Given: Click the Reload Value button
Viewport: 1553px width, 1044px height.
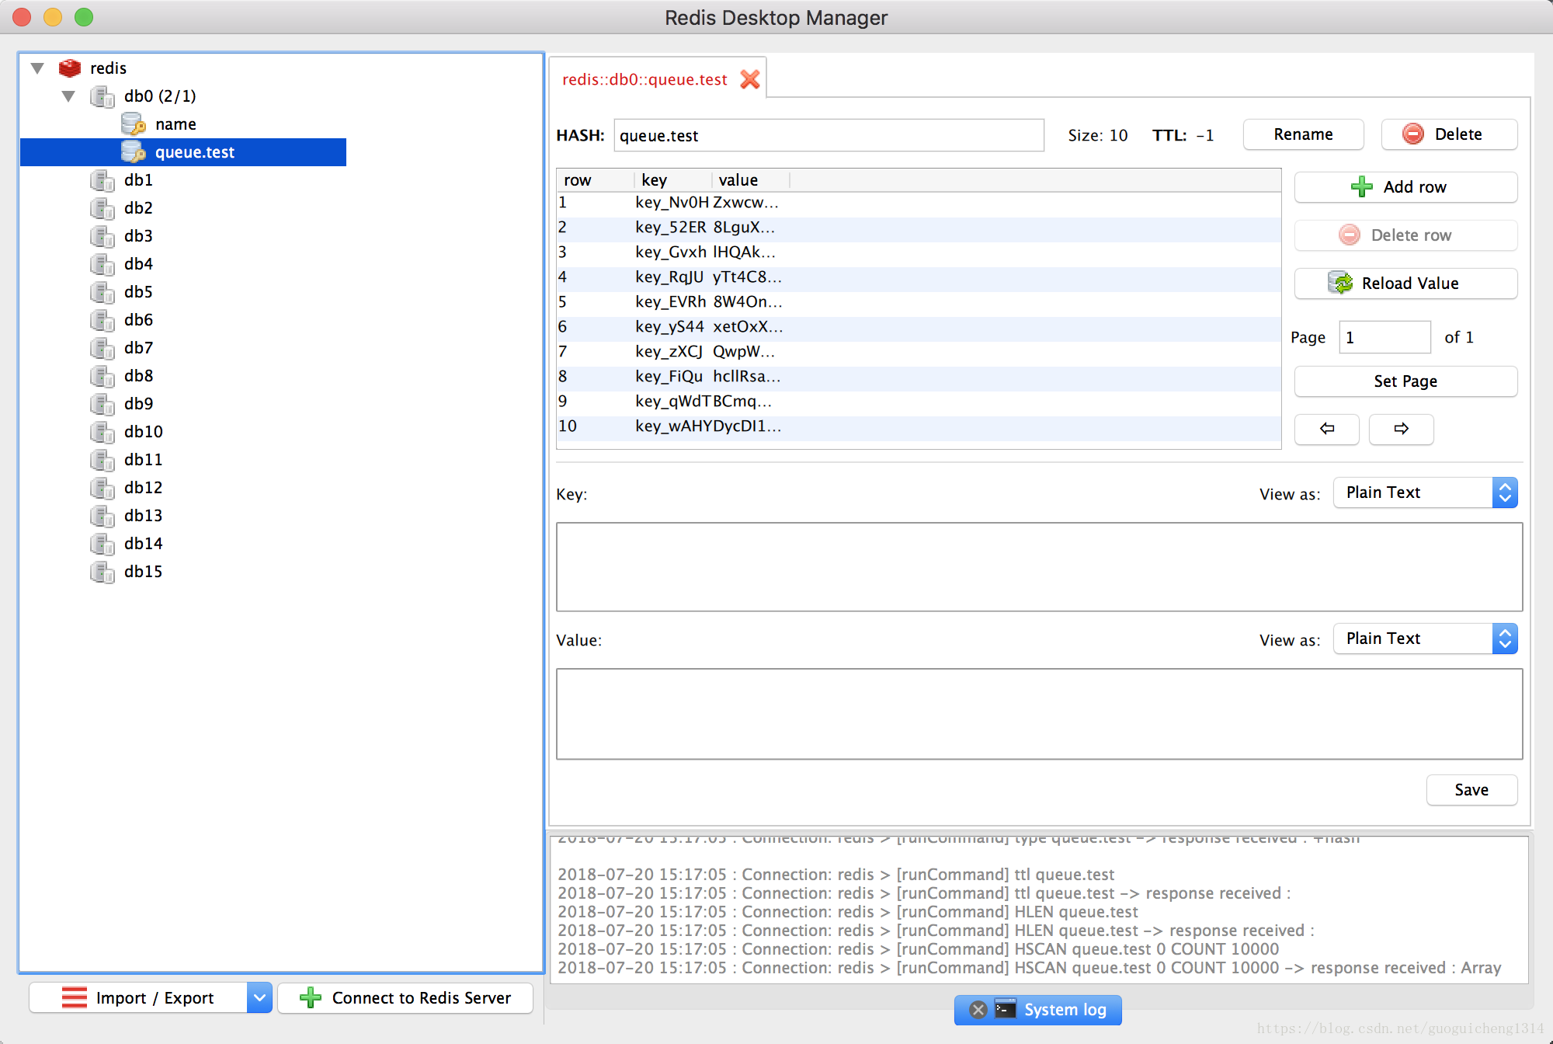Looking at the screenshot, I should (1405, 284).
